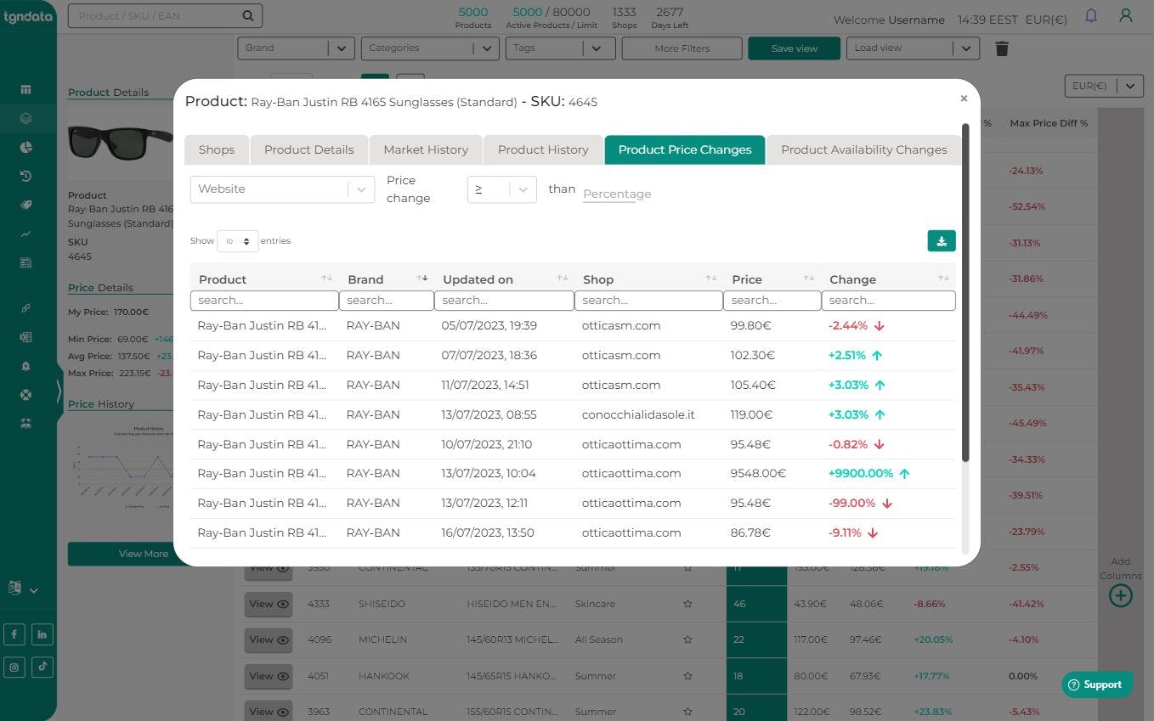This screenshot has width=1154, height=721.
Task: Open the EUR(€) currency dropdown
Action: [x=1104, y=86]
